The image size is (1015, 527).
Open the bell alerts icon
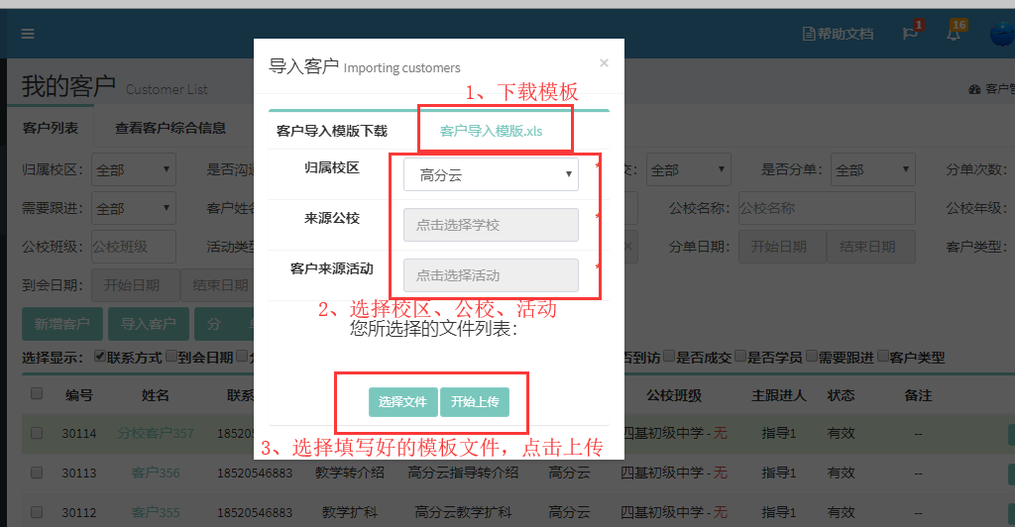pyautogui.click(x=954, y=34)
